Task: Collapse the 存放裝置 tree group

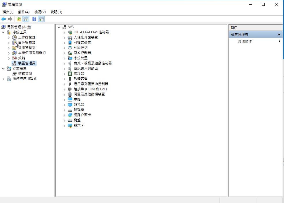Action: tap(3, 68)
